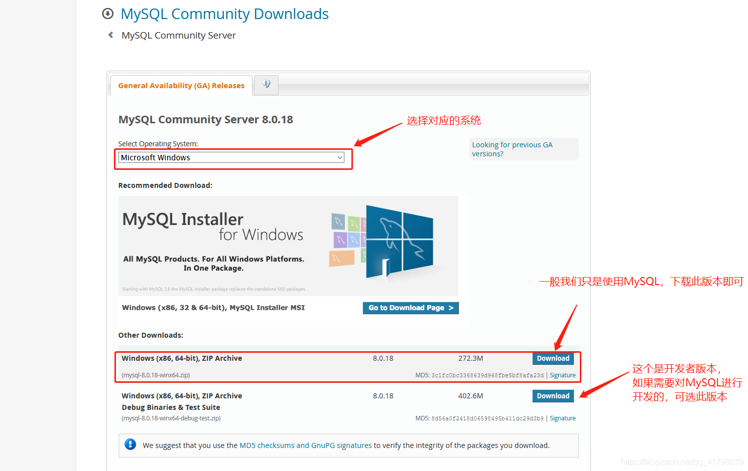Click file name (mysql-8.0.18-winx64-debug-test.zip)
Viewport: 748px width, 471px height.
(171, 418)
